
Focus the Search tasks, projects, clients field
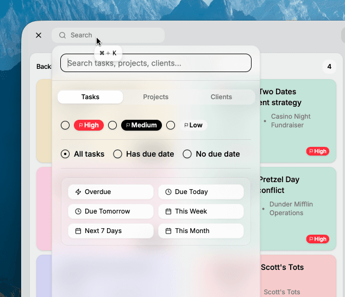156,63
